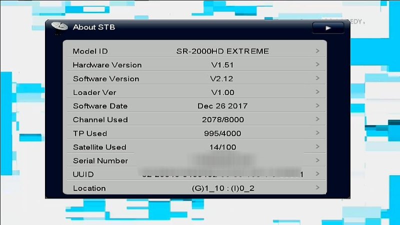Viewport: 400px width, 225px height.
Task: Click the About STB title text
Action: tap(94, 27)
